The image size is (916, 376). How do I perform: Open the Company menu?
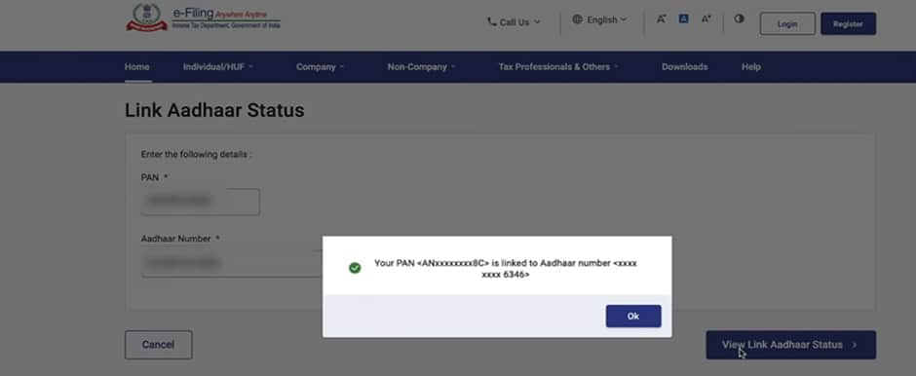321,66
